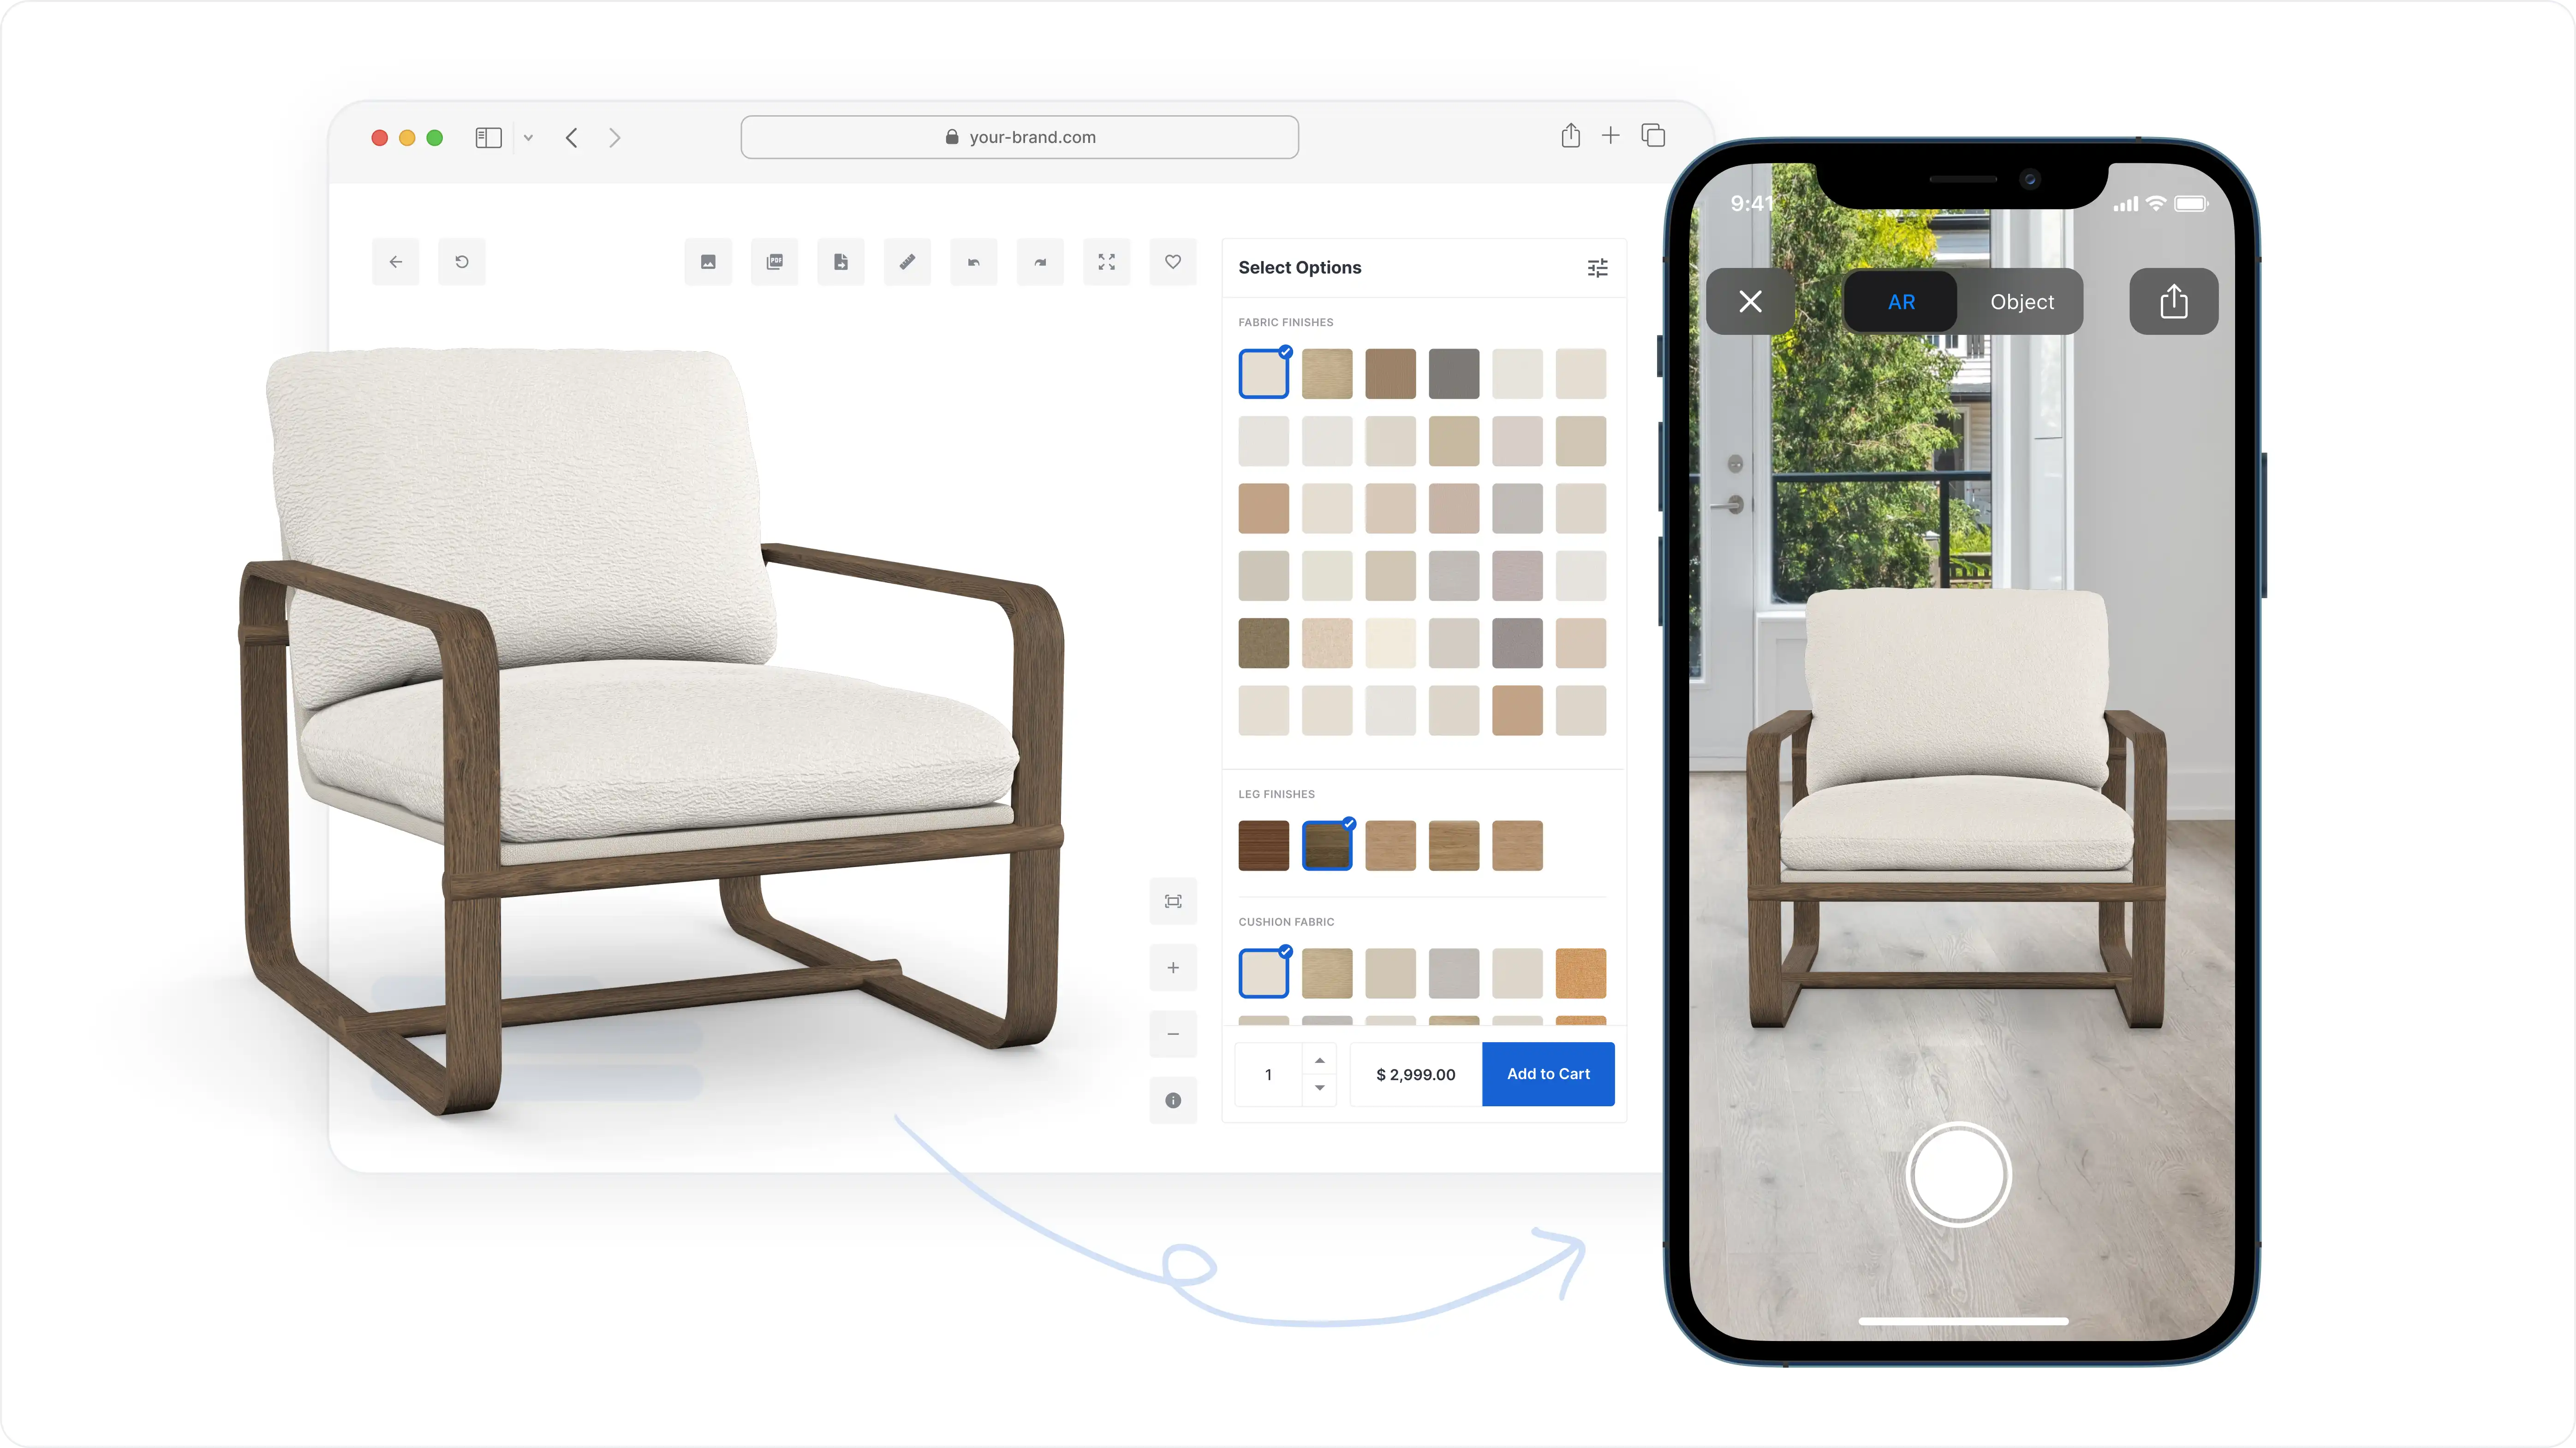Choose the dark gray fabric finish swatch
This screenshot has width=2576, height=1448.
pos(1454,374)
